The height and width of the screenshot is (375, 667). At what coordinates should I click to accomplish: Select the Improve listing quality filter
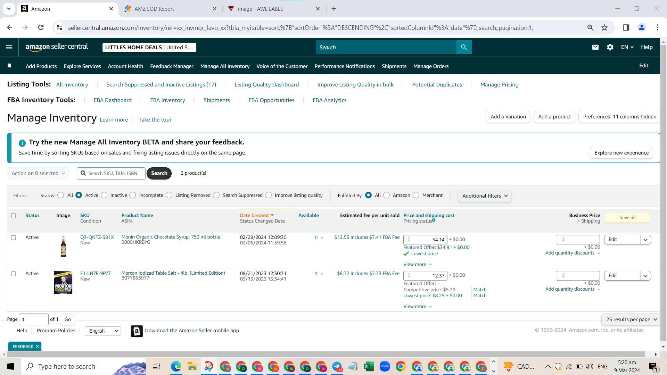[x=269, y=195]
